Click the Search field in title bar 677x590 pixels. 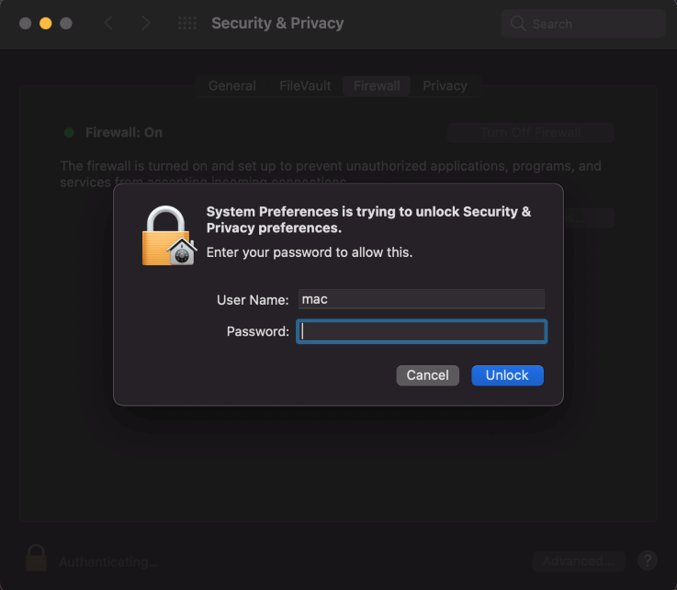(x=583, y=24)
